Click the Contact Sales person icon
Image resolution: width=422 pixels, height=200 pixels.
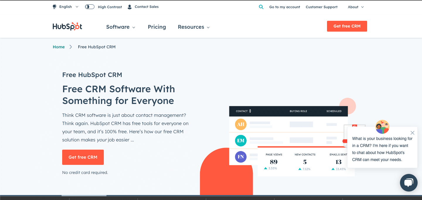[x=130, y=7]
